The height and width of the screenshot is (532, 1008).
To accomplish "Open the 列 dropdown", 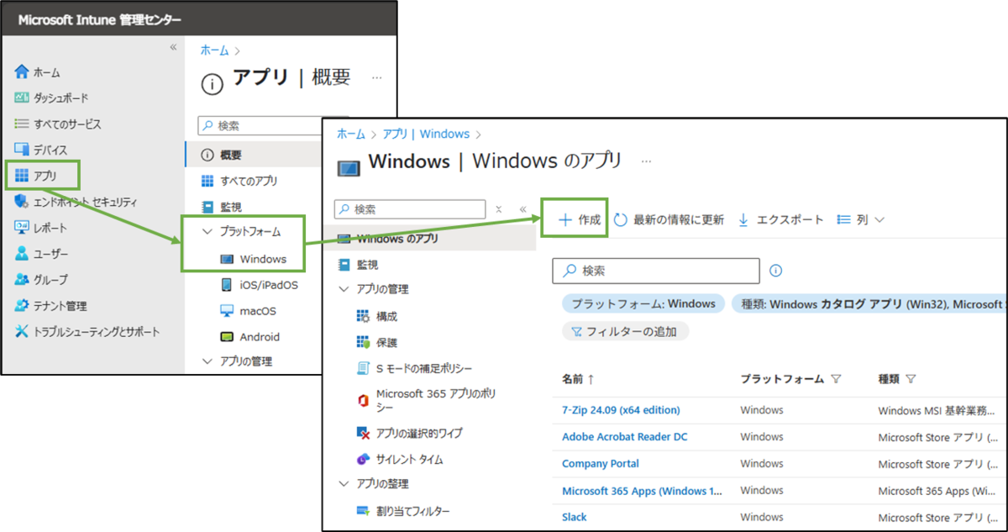I will point(861,219).
